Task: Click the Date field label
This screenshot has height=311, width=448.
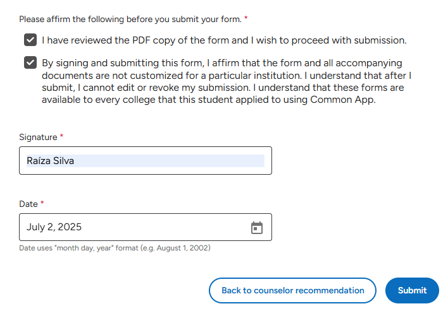Action: [28, 204]
